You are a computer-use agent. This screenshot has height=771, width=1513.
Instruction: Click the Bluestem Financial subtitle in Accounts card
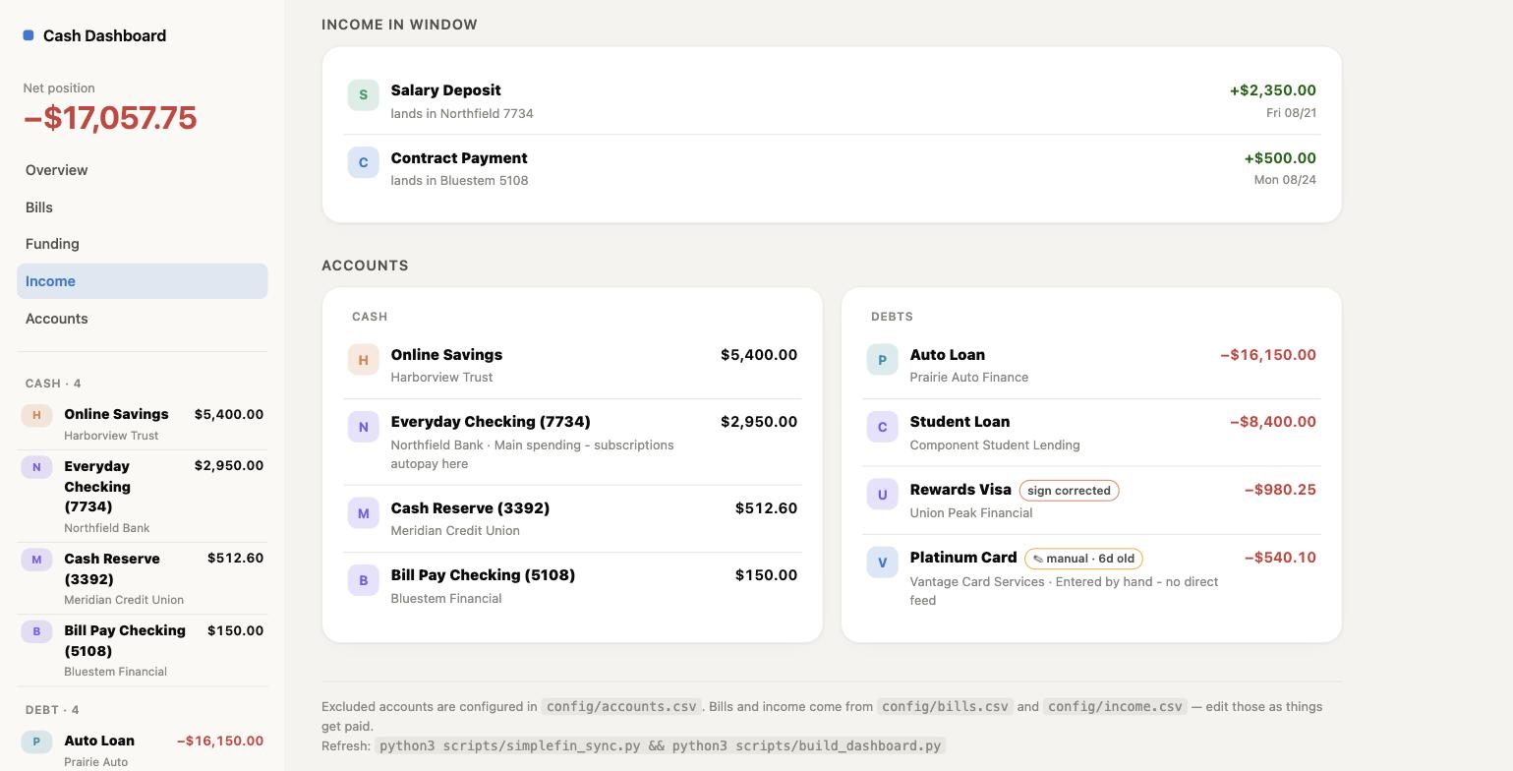(x=446, y=599)
